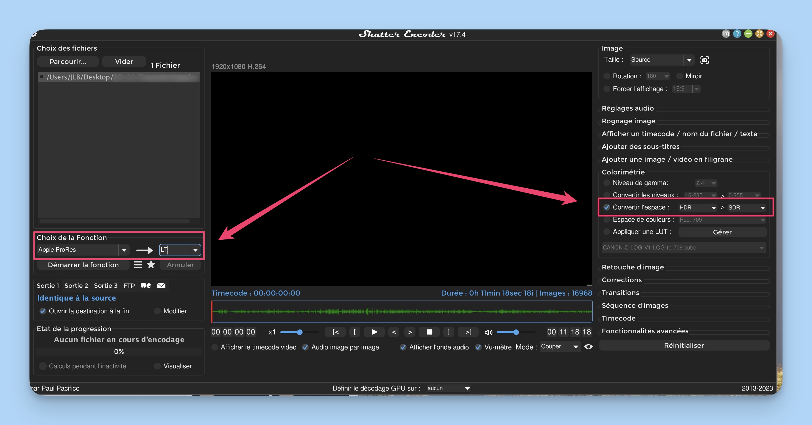Screen dimensions: 812x425
Task: Open the hamburger list menu icon
Action: click(138, 265)
